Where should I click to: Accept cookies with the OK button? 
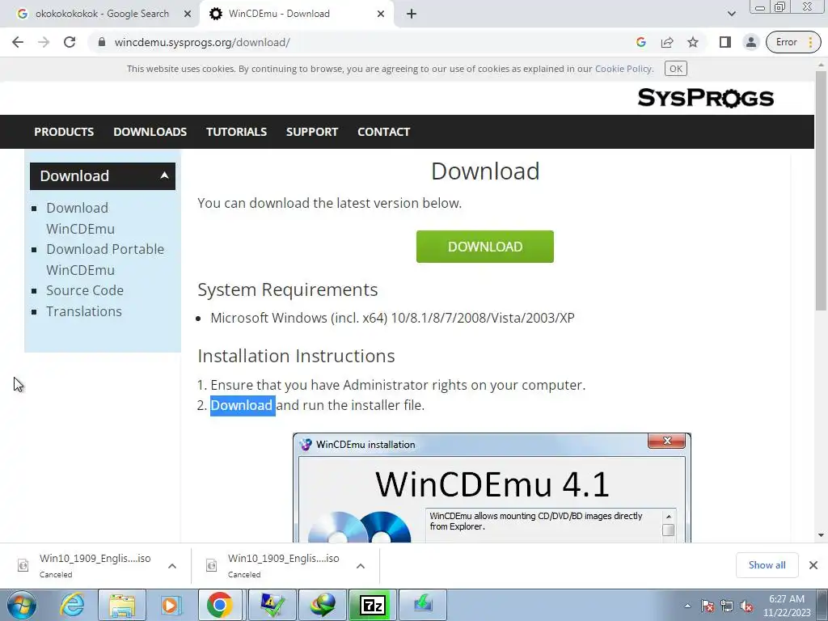pos(675,69)
